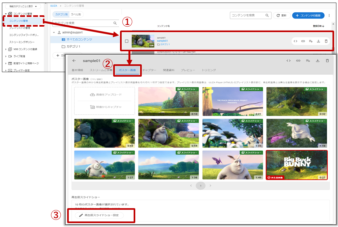Toggle the スライドショー badge on the 1:49 poster
This screenshot has width=338, height=227.
pyautogui.click(x=251, y=153)
